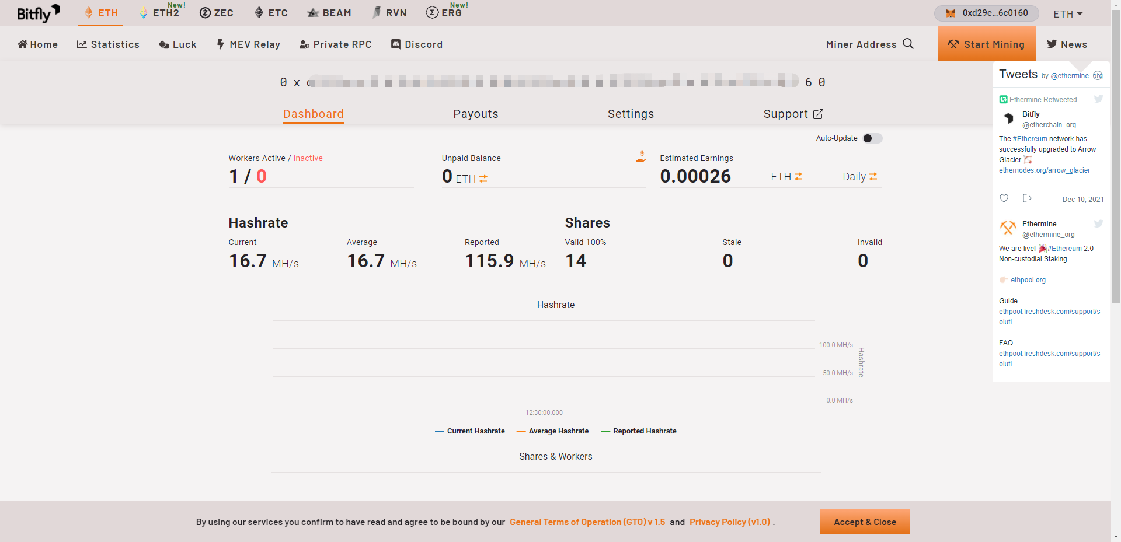Open the Statistics page
This screenshot has width=1121, height=542.
pyautogui.click(x=108, y=44)
